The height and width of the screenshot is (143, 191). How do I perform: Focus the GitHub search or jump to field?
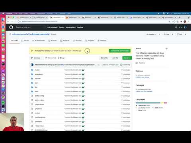(x=30, y=27)
